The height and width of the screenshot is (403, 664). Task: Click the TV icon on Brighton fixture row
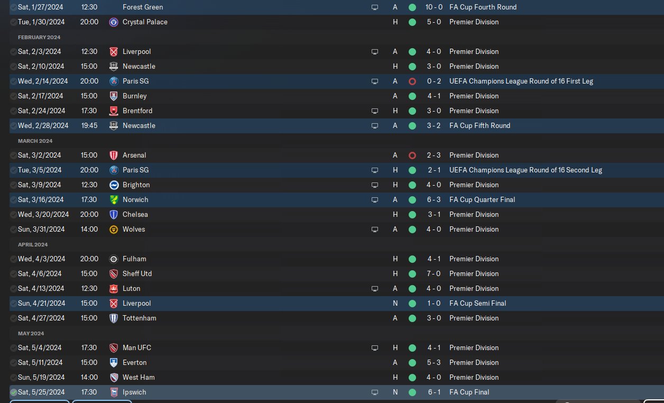pos(375,185)
